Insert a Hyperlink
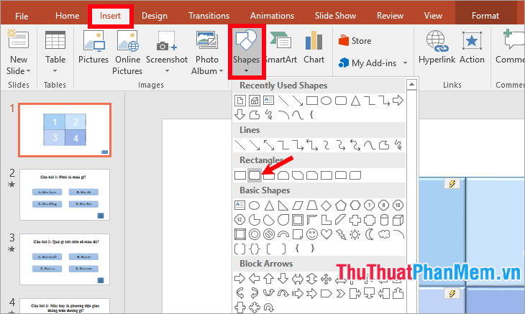525x314 pixels. [437, 47]
